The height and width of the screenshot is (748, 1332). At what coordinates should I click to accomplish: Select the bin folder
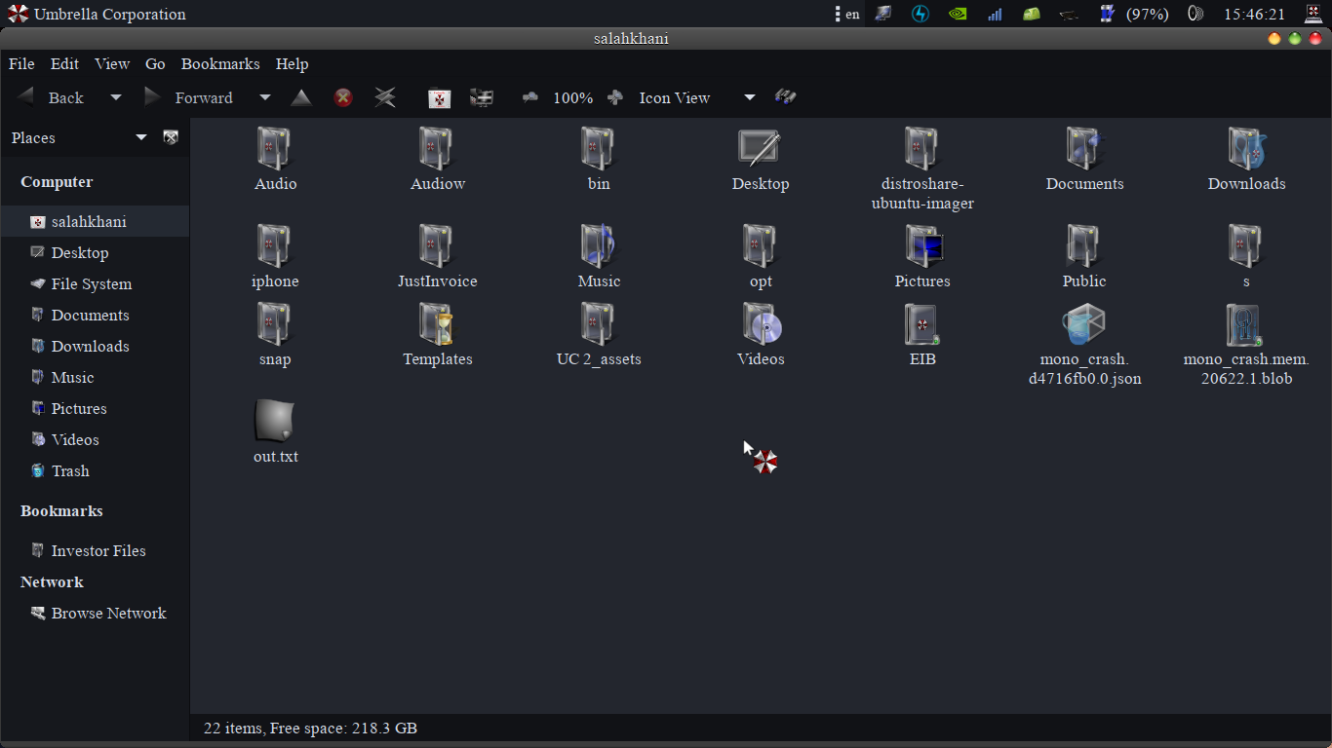pos(599,160)
